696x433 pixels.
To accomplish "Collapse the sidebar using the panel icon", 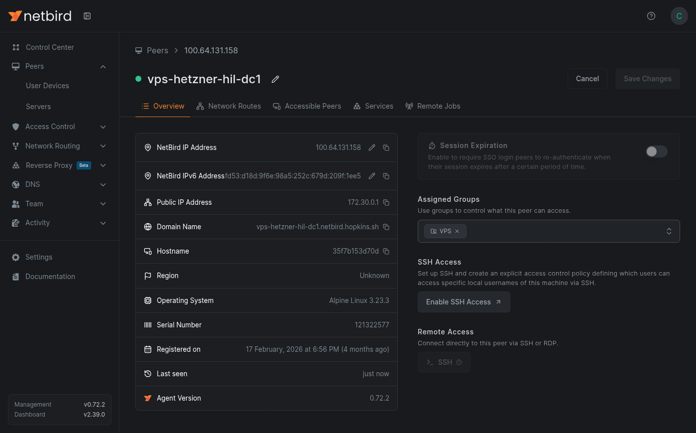I will click(x=87, y=16).
